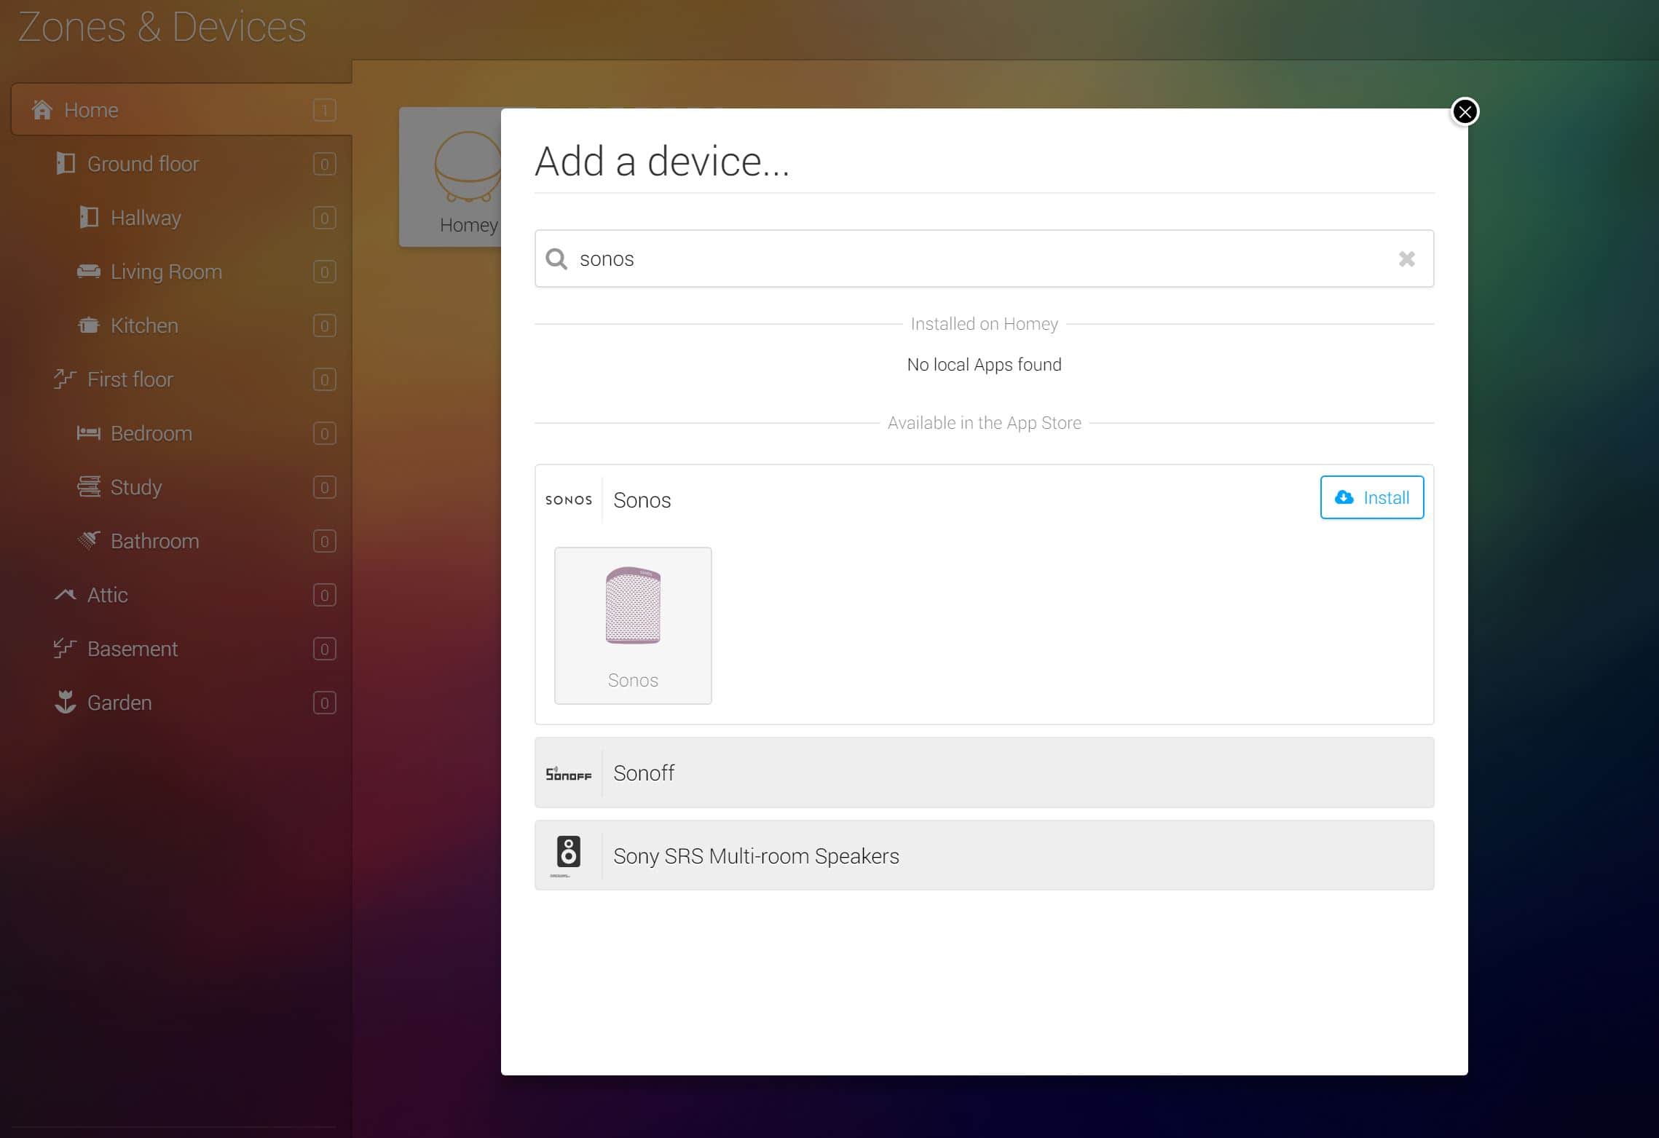The width and height of the screenshot is (1659, 1138).
Task: Click the Hallway door icon
Action: [89, 217]
